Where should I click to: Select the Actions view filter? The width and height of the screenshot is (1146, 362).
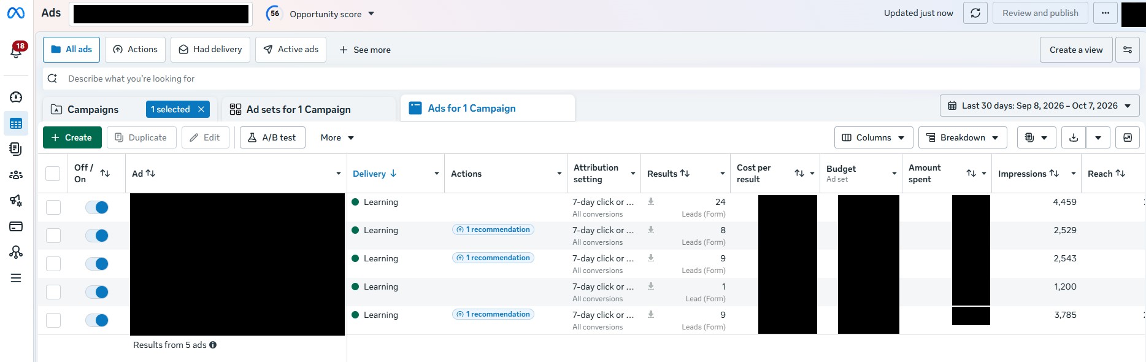[135, 50]
